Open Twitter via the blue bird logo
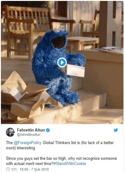The width and height of the screenshot is (125, 173). click(x=116, y=130)
